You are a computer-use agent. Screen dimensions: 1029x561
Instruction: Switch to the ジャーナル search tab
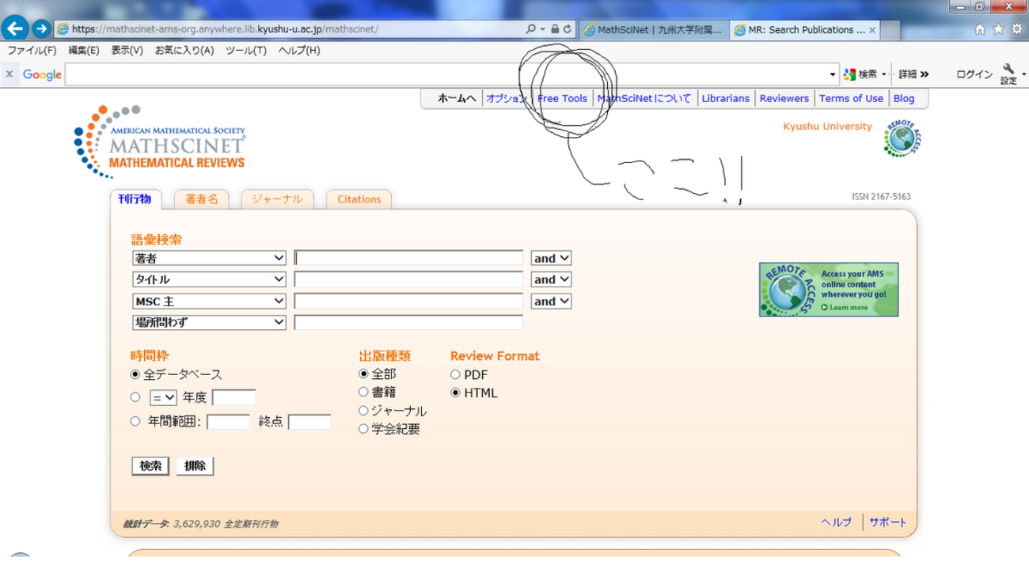tap(277, 199)
